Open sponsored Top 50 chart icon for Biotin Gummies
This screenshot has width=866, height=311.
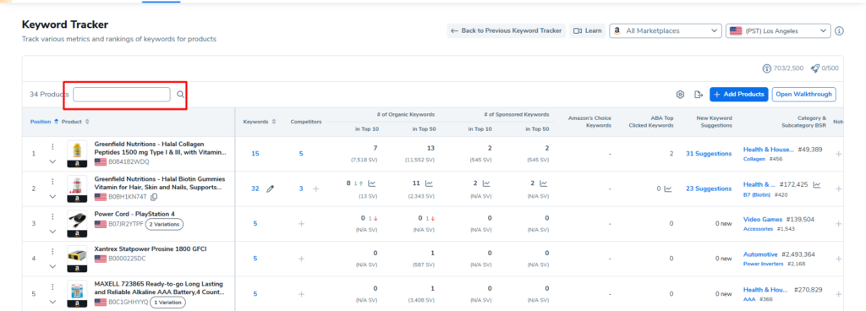pos(544,183)
